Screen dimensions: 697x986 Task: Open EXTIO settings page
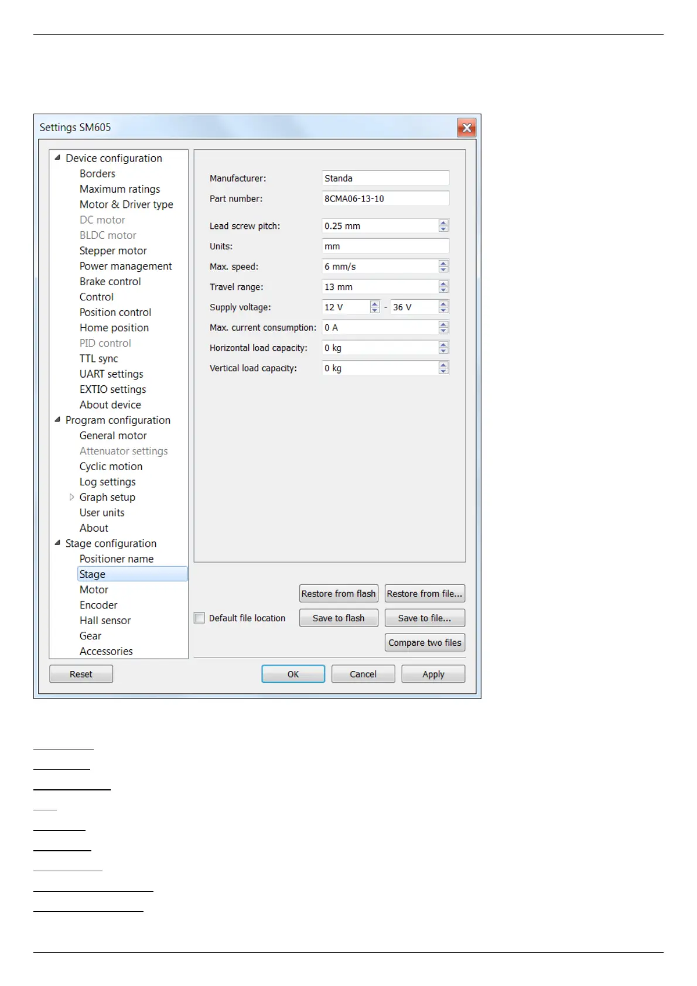click(112, 389)
